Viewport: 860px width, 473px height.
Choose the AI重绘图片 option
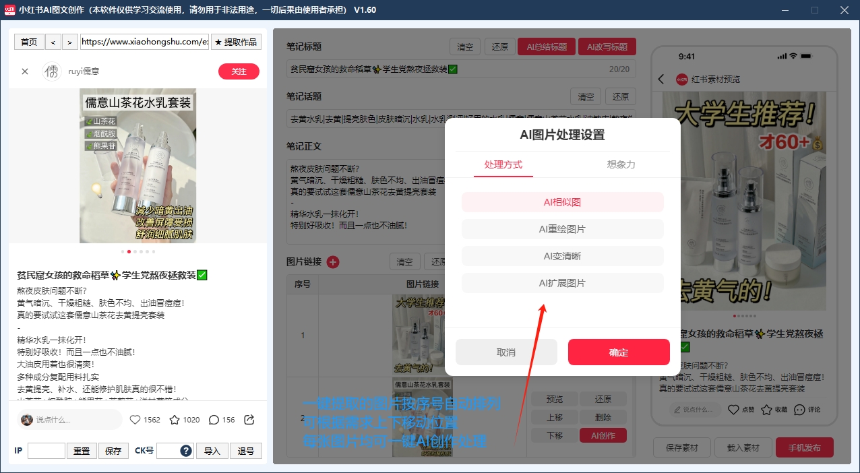pyautogui.click(x=562, y=229)
